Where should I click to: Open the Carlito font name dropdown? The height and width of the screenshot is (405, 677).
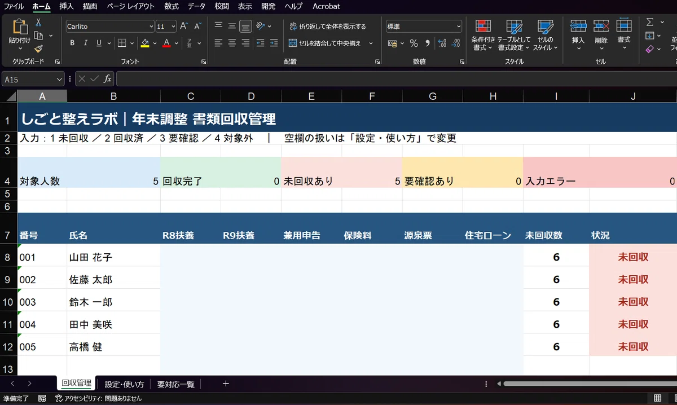[151, 27]
